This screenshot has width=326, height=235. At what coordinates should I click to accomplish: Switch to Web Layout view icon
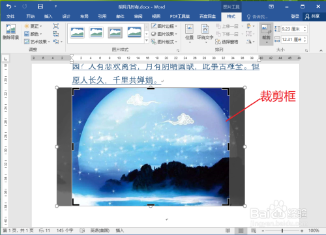(254, 230)
